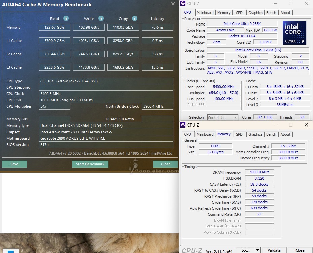Image resolution: width=313 pixels, height=253 pixels.
Task: Click Close button in AIDA64 window
Action: click(x=166, y=164)
